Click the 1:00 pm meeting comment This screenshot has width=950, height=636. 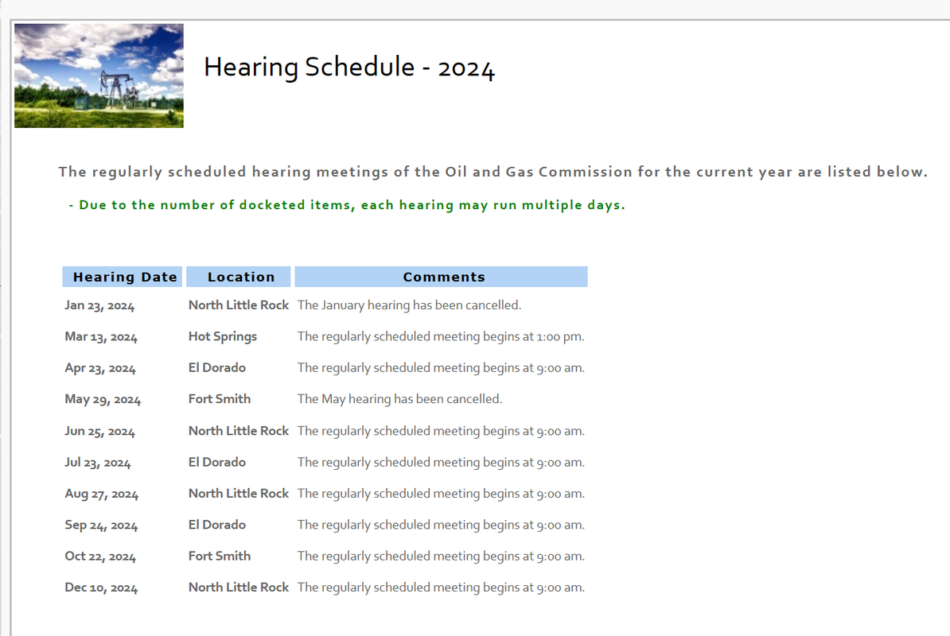[441, 336]
